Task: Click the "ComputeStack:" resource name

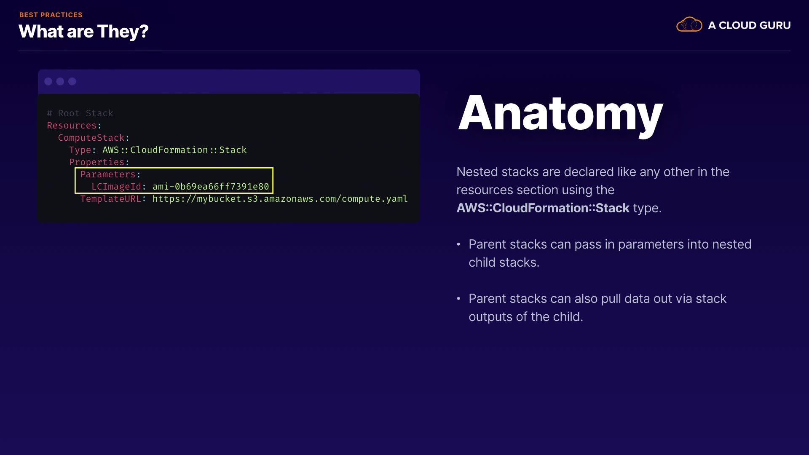Action: coord(91,138)
